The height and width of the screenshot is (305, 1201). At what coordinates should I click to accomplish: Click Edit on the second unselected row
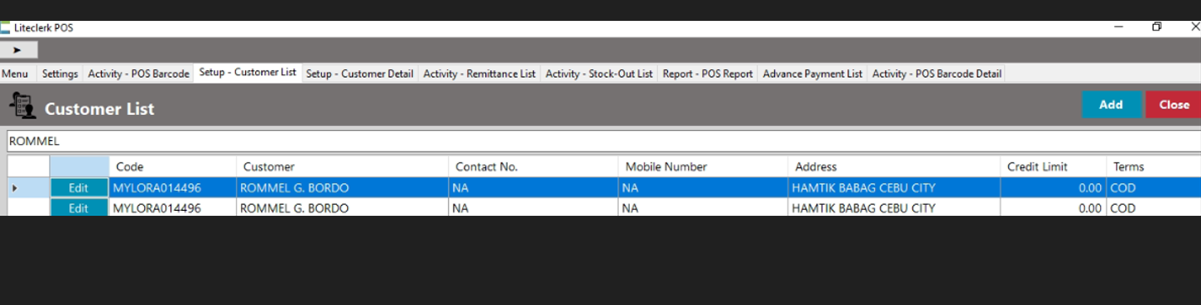pyautogui.click(x=78, y=208)
